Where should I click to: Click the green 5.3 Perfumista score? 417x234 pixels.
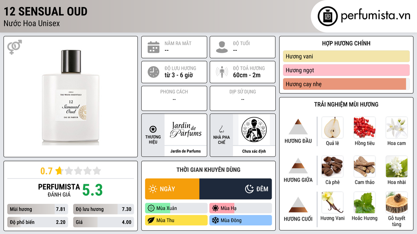pos(92,190)
